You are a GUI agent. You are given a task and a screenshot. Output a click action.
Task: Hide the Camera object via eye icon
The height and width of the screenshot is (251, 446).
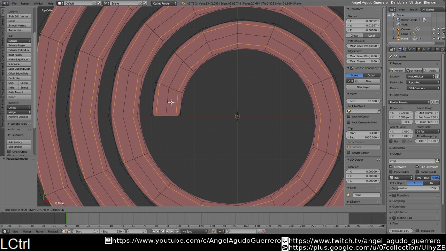point(434,29)
